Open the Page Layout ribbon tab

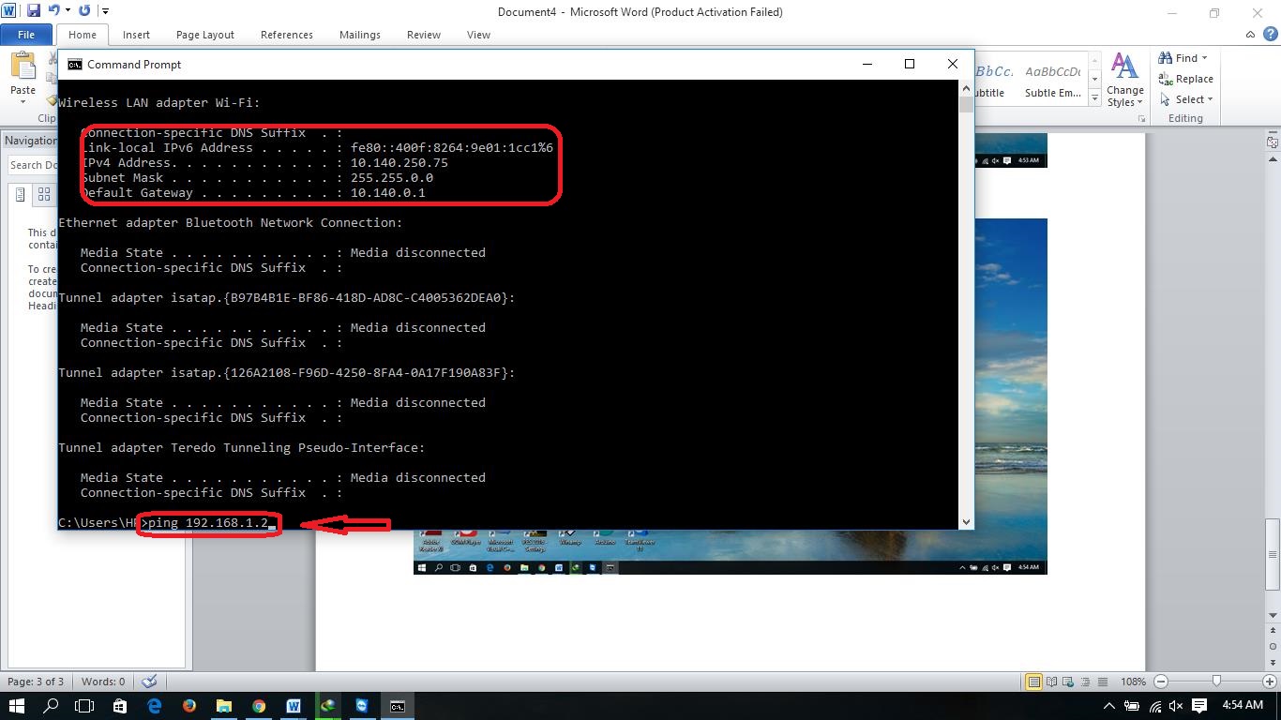click(x=205, y=35)
